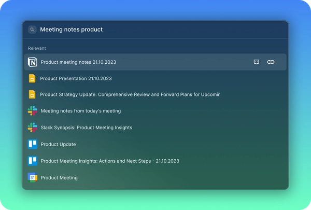Select the Product Strategy Update: Comprehensive Review result

(130, 94)
